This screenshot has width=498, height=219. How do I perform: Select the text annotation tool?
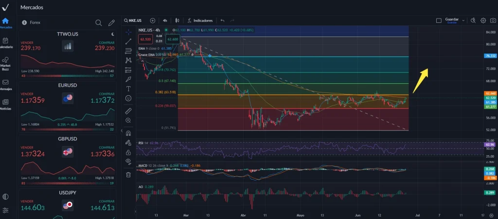(x=128, y=89)
